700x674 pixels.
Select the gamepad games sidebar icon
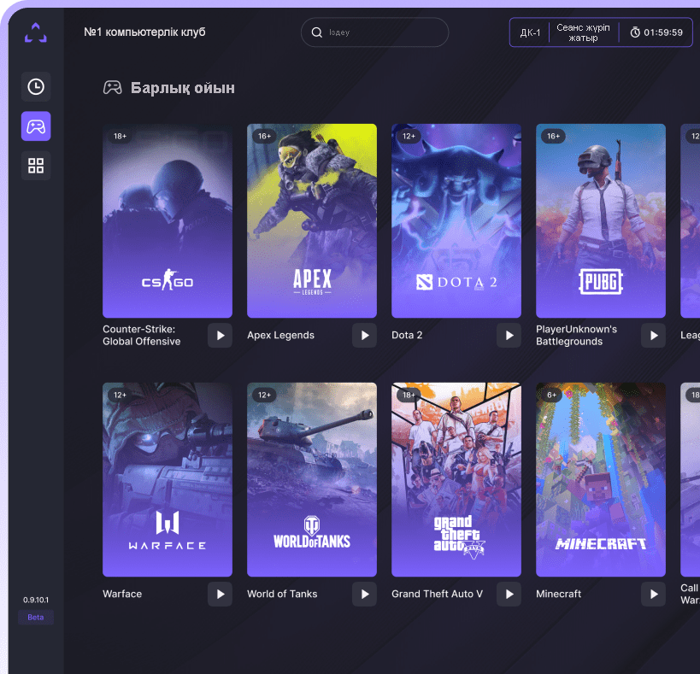click(36, 126)
